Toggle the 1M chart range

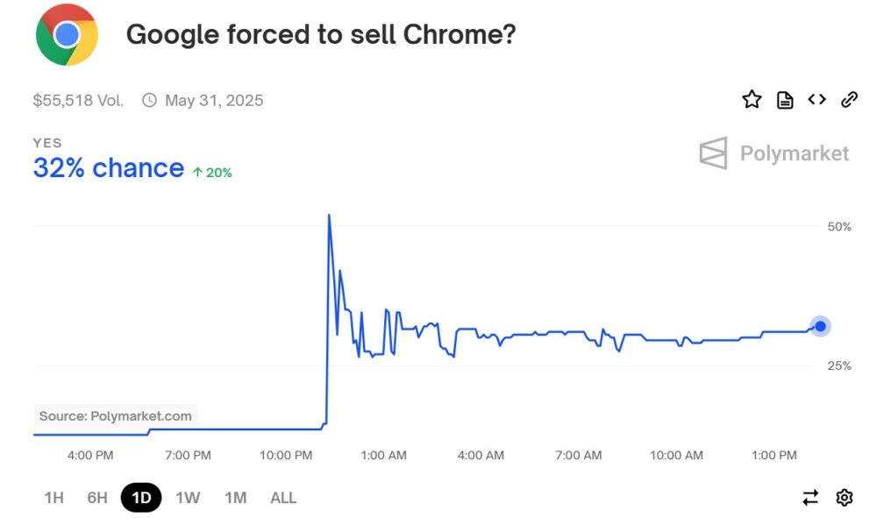(x=235, y=497)
